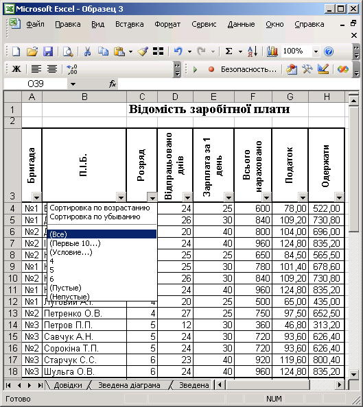Open the Сервис menu
Screen dimensions: 363x407
tap(204, 24)
